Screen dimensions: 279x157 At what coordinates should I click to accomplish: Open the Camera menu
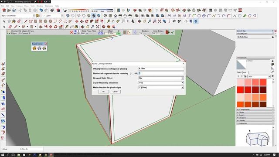point(19,6)
